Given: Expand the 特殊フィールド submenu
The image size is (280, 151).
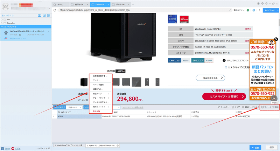Looking at the screenshot, I should [101, 107].
